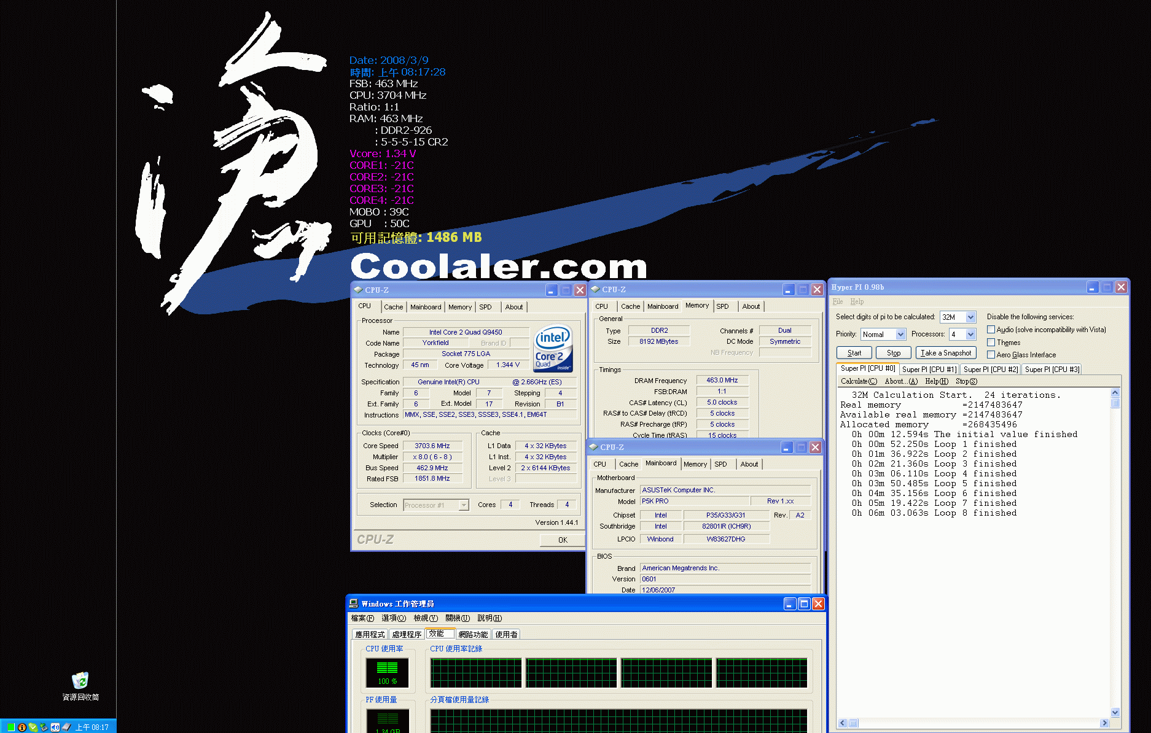The image size is (1151, 733).
Task: Select Super PI [CPU #1] tab
Action: [929, 370]
